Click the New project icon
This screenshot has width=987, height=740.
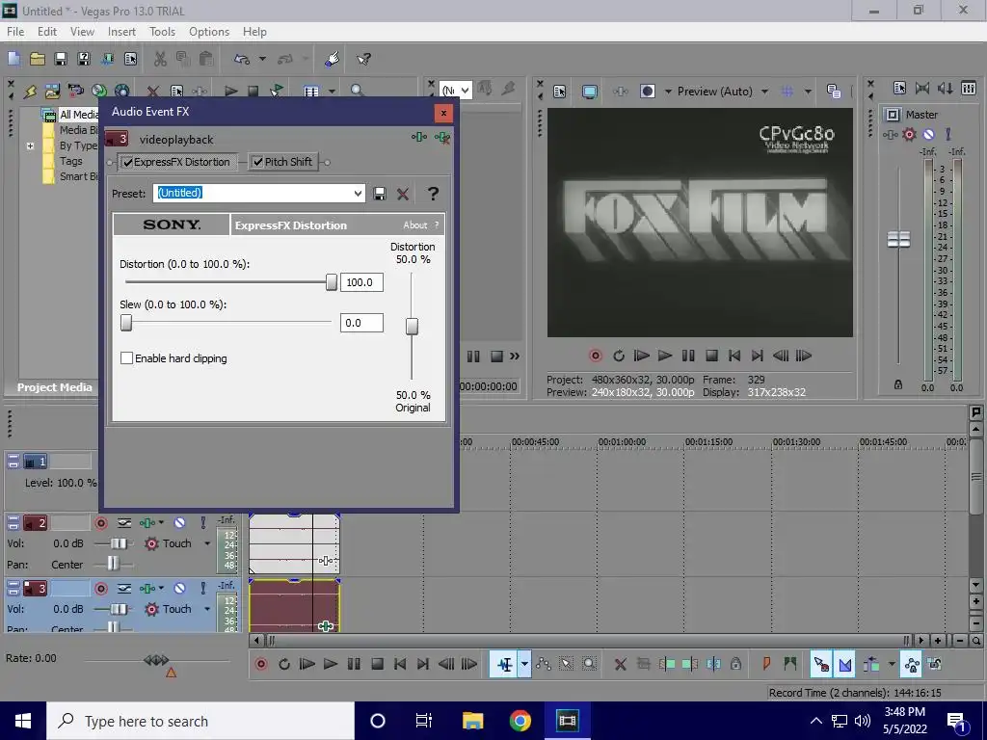tap(13, 59)
